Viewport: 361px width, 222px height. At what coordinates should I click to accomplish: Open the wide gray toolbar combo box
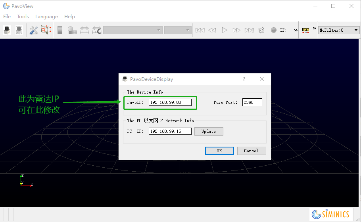click(132, 30)
